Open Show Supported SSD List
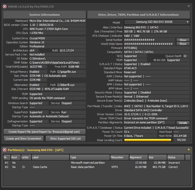This screenshot has height=190, width=195. click(x=65, y=138)
